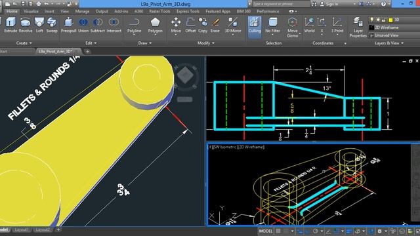Click the Plot printer icon in quick access toolbar
This screenshot has width=420, height=236.
(39, 4)
